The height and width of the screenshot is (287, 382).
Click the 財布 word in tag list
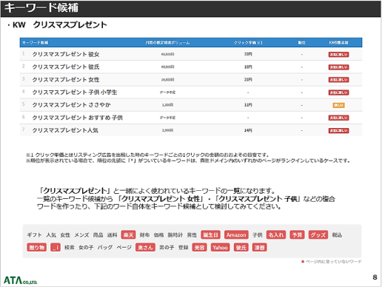click(144, 235)
